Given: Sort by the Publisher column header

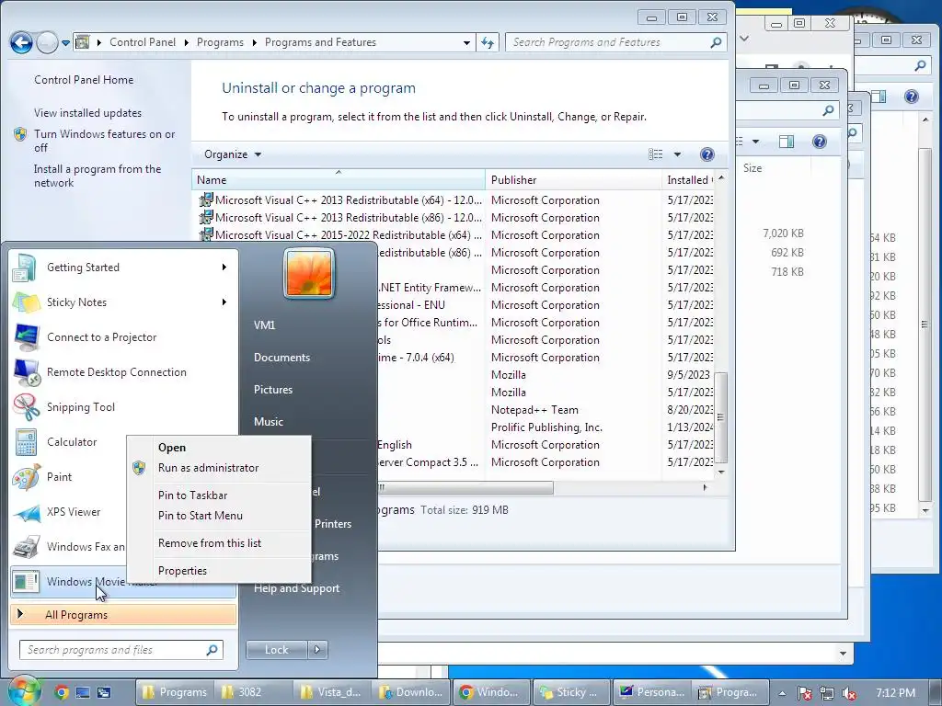Looking at the screenshot, I should (x=573, y=180).
